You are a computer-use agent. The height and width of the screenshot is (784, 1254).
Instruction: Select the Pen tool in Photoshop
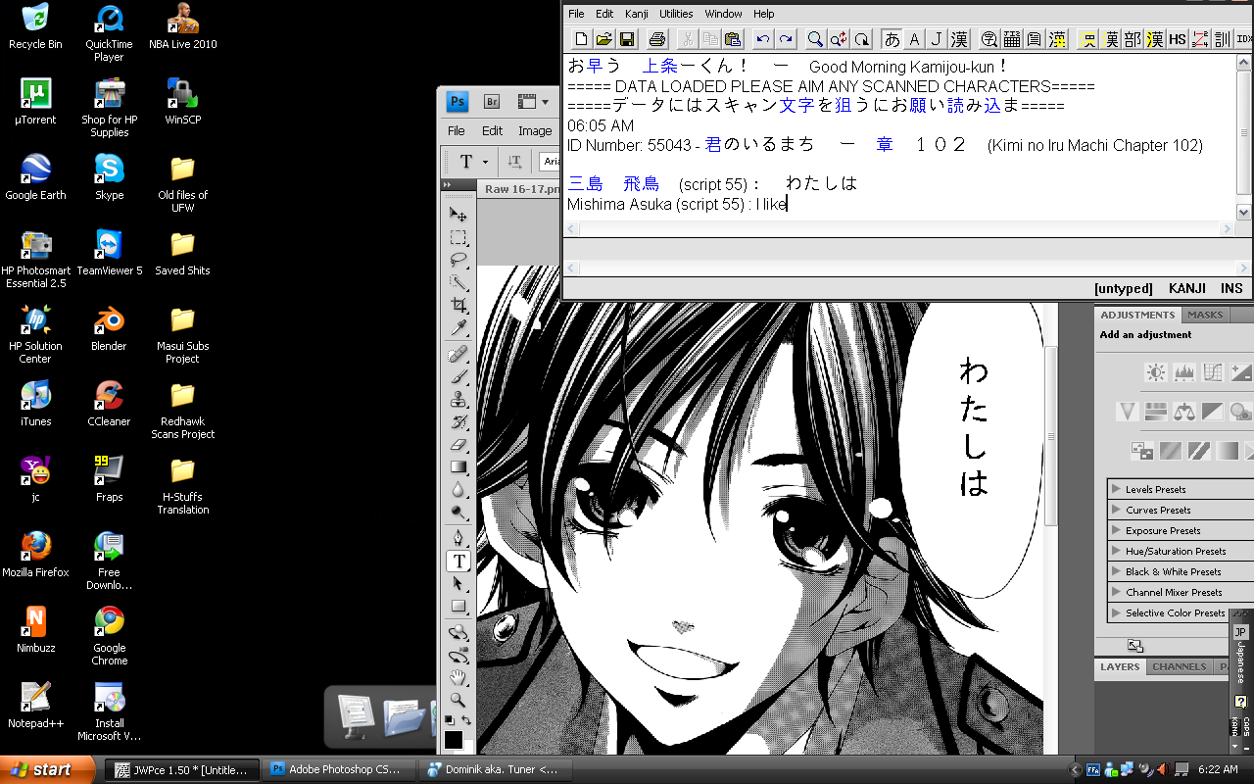coord(458,539)
